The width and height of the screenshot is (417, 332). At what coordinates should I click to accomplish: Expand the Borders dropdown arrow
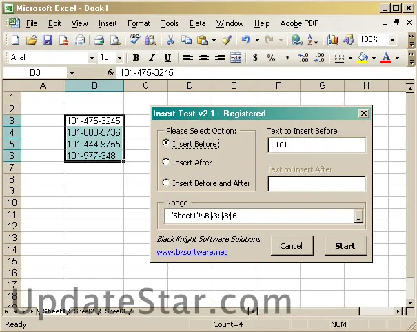350,58
